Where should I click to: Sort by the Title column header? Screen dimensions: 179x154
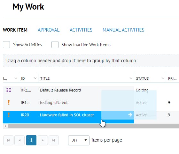pyautogui.click(x=45, y=78)
